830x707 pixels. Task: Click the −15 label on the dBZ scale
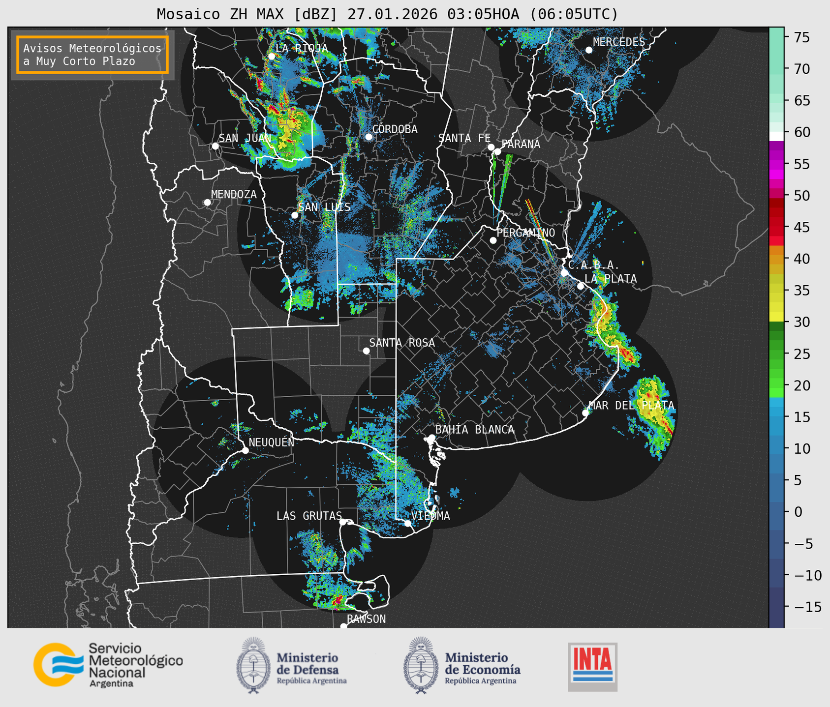807,607
